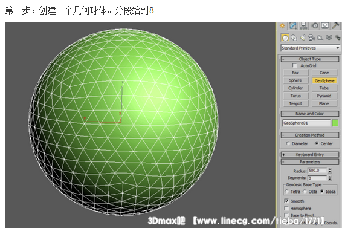Collapse the Object Type rollout

point(310,59)
